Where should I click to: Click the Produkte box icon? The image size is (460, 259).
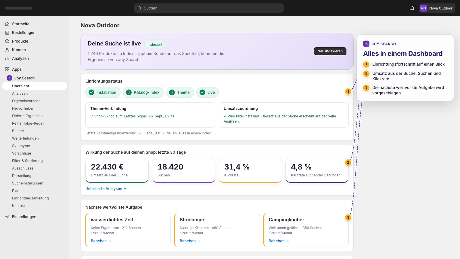pos(7,41)
